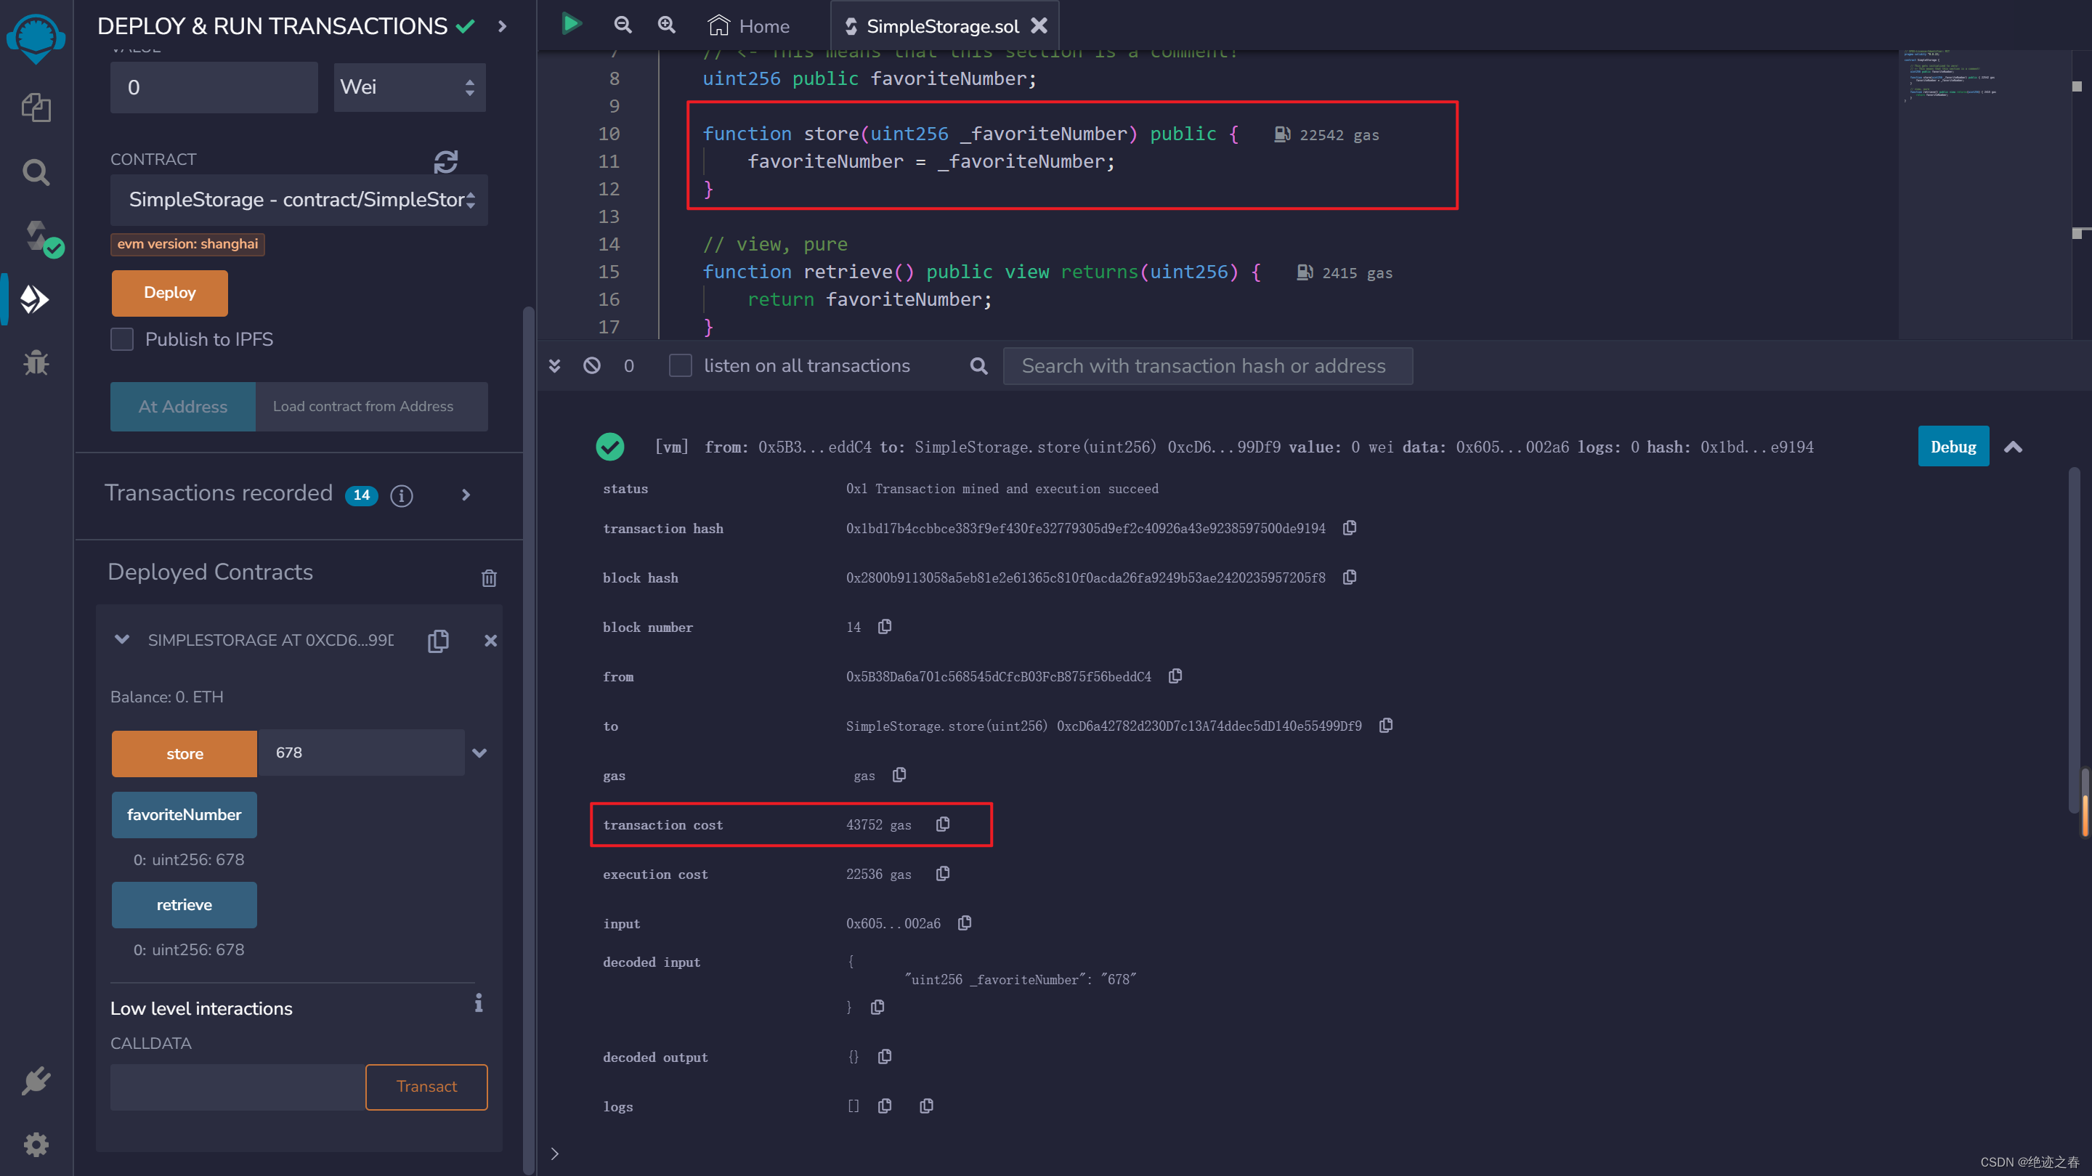
Task: Toggle listen on all transactions
Action: (681, 365)
